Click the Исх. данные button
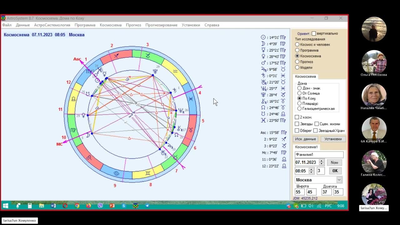This screenshot has width=400, height=225. pos(306,139)
